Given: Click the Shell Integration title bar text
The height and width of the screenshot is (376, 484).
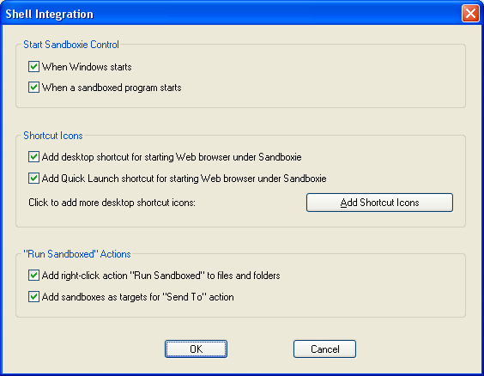Looking at the screenshot, I should (50, 15).
